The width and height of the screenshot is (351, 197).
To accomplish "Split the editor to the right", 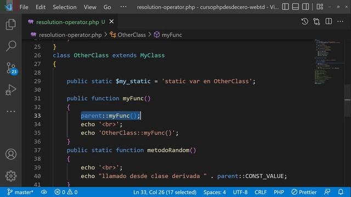I will [329, 21].
